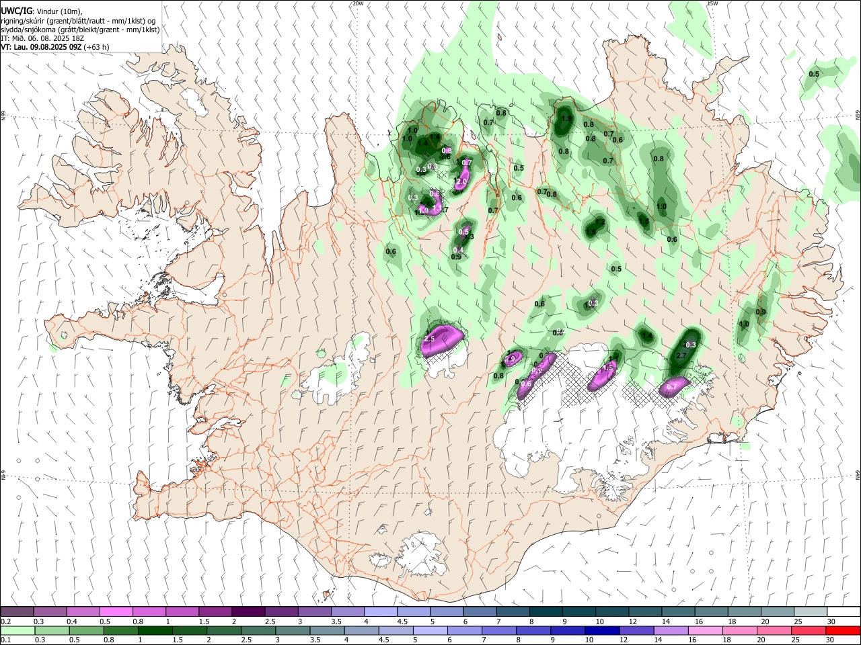Pick the darkest green 1 swatch in lower legend row

click(155, 630)
